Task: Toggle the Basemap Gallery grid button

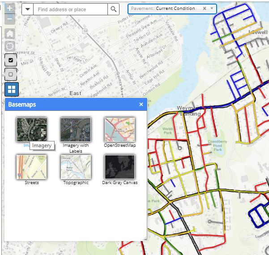Action: coord(11,89)
